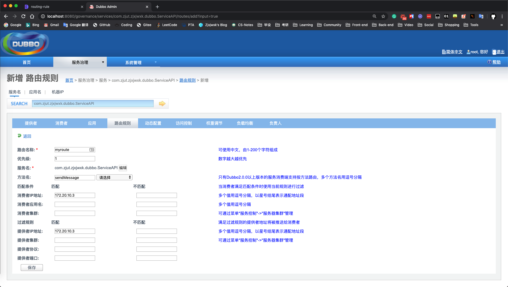This screenshot has height=287, width=508.
Task: Open the 请选择 method dropdown
Action: 114,177
